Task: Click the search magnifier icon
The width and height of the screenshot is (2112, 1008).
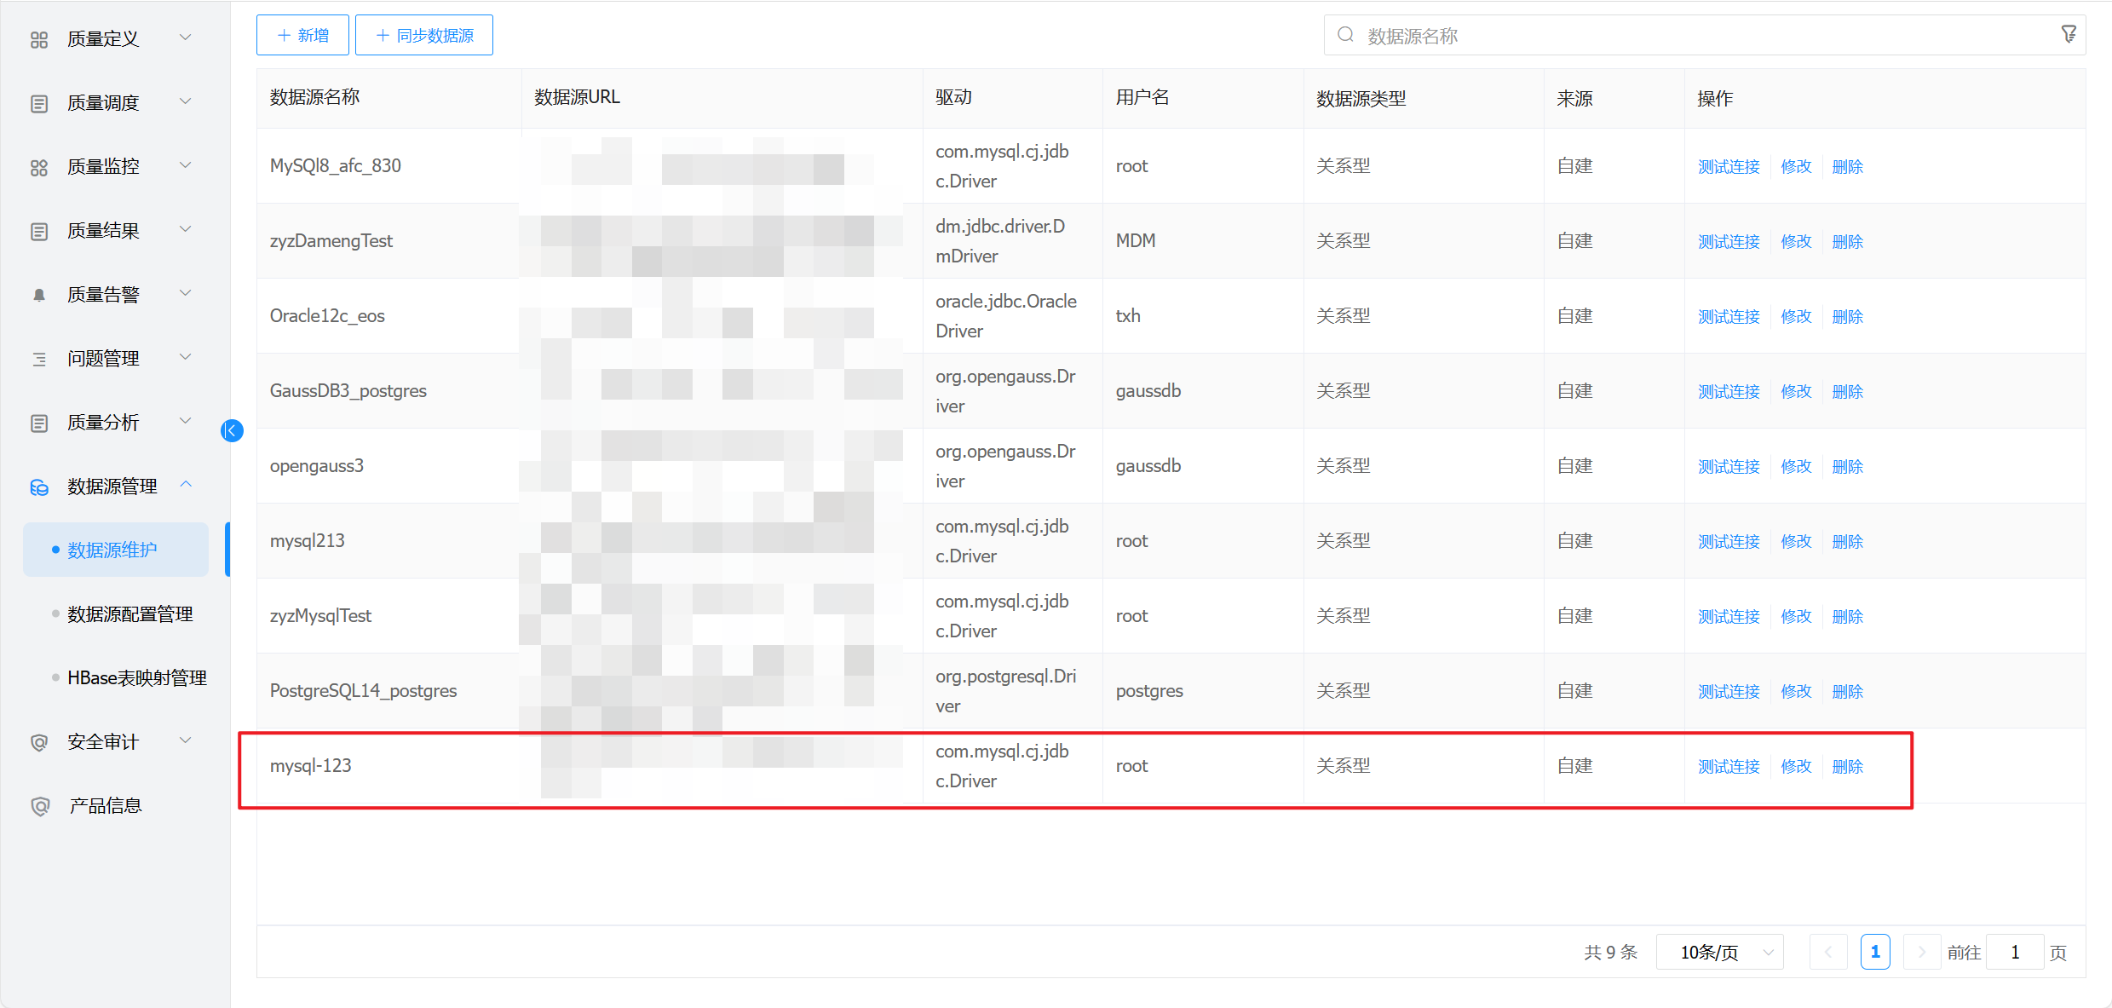Action: (1345, 35)
